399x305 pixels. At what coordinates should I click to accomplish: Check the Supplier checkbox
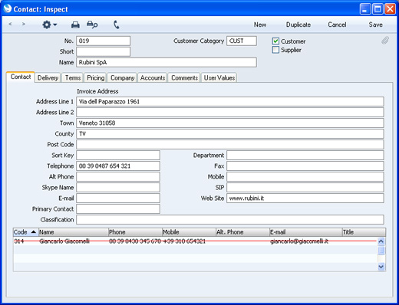click(x=275, y=50)
